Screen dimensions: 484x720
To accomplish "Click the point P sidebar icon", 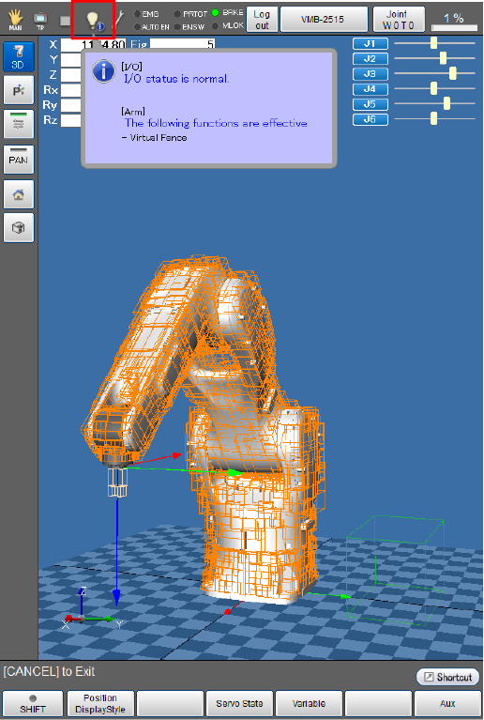I will coord(19,89).
